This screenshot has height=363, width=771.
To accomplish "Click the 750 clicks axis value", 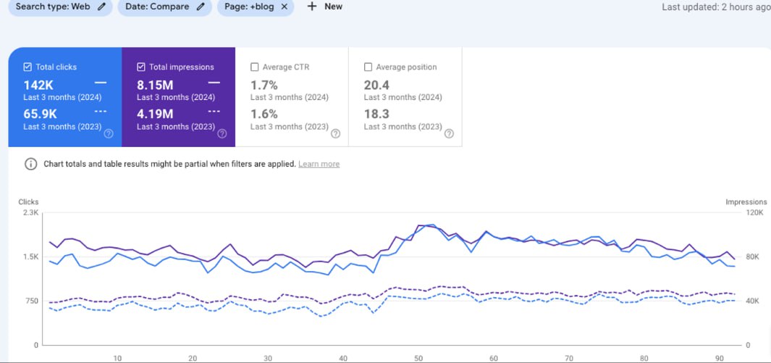I will click(33, 301).
